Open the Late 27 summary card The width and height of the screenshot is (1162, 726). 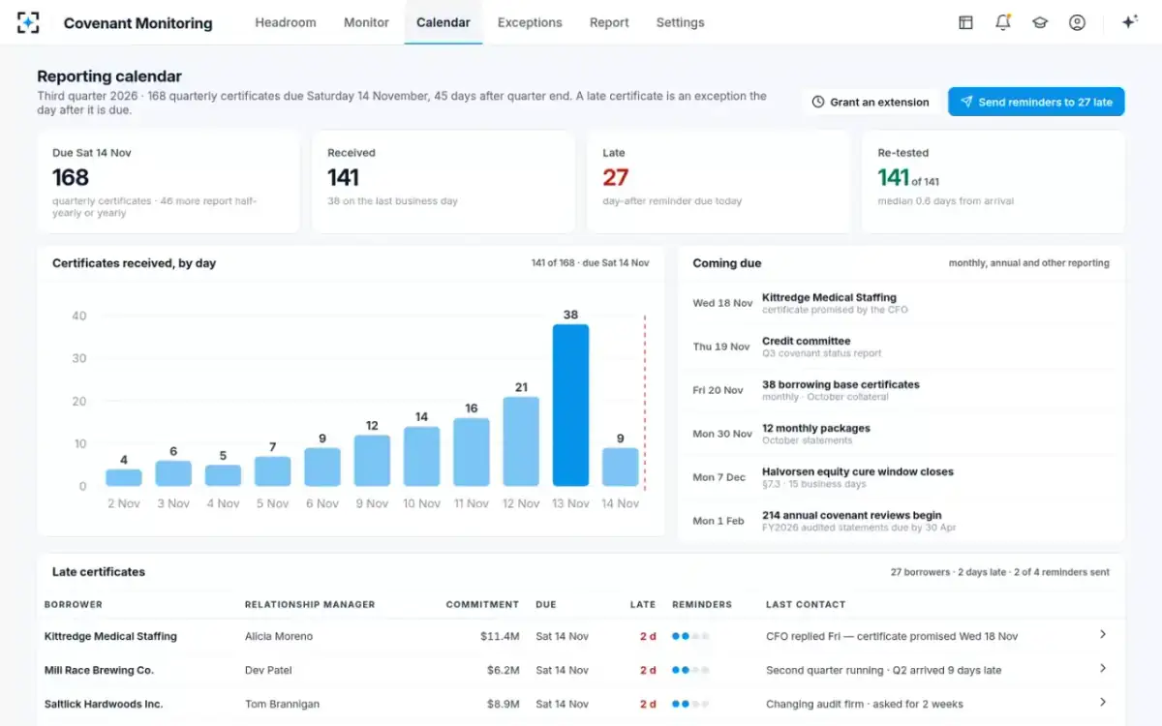719,182
